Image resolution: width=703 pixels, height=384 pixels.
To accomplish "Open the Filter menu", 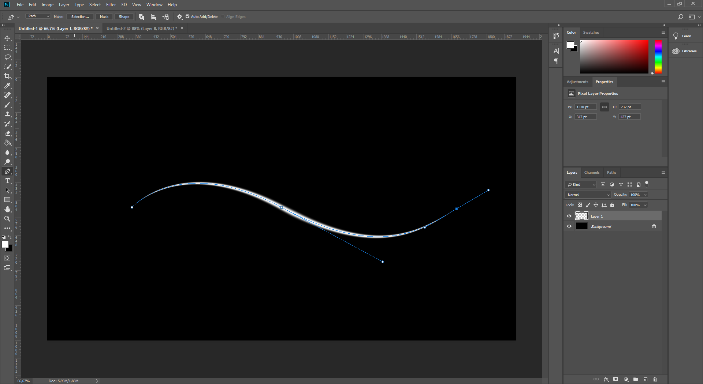I will click(x=111, y=5).
